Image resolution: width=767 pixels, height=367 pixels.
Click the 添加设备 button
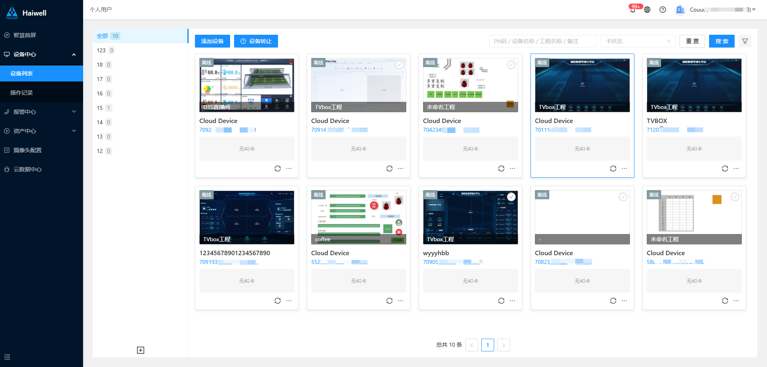213,41
